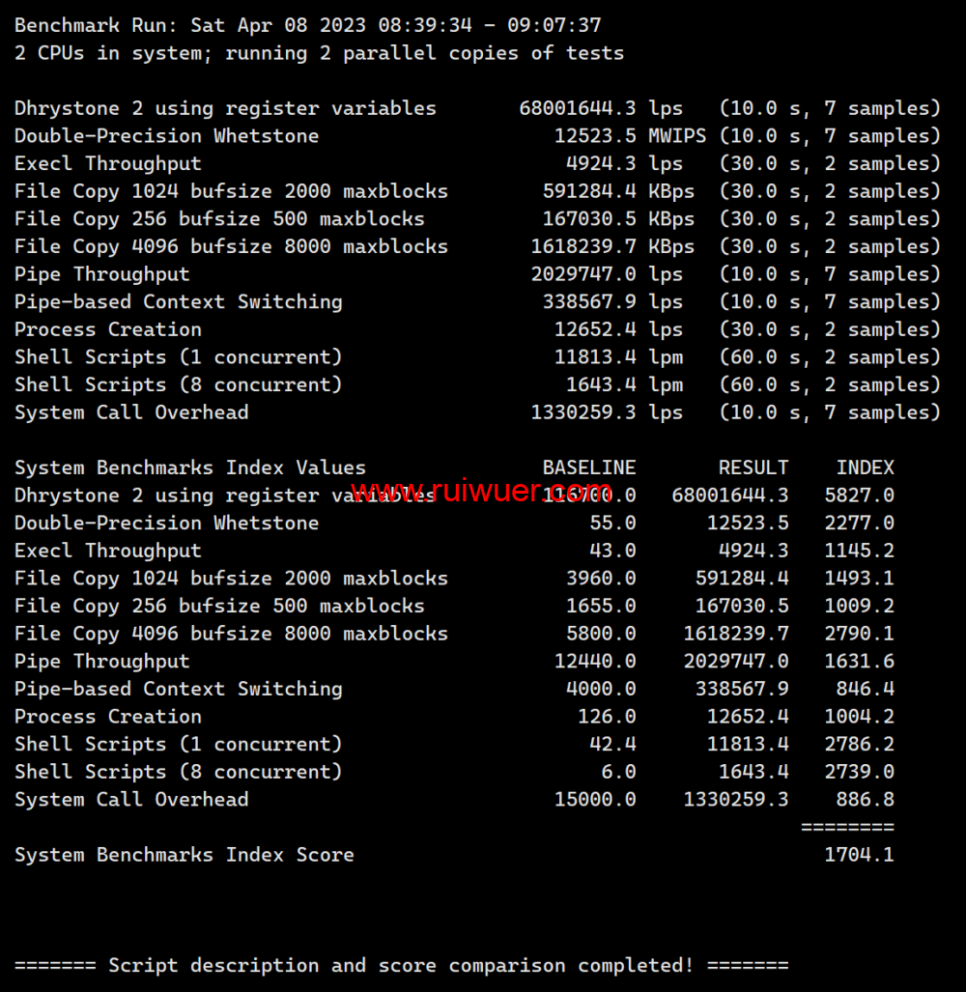
Task: Click the Dhrystone index value 5827.0
Action: (x=859, y=496)
